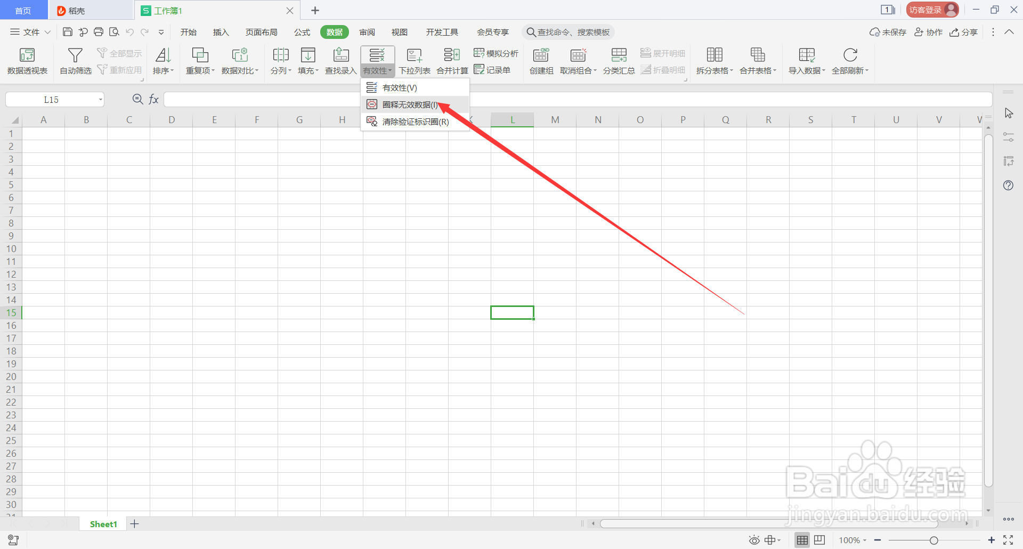The width and height of the screenshot is (1023, 549).
Task: Enable 自动筛选 auto filter
Action: [76, 61]
